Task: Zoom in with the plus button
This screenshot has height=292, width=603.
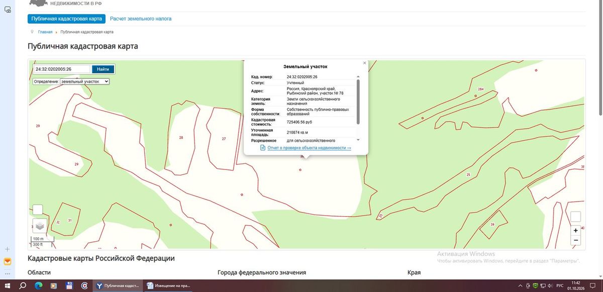Action: 576,231
